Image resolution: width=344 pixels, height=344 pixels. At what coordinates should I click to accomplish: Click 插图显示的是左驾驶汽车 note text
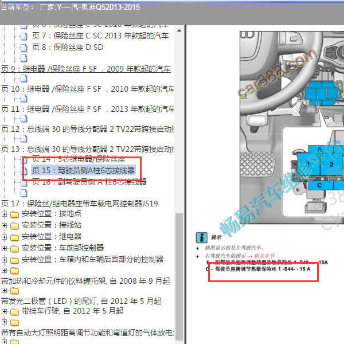point(234,248)
